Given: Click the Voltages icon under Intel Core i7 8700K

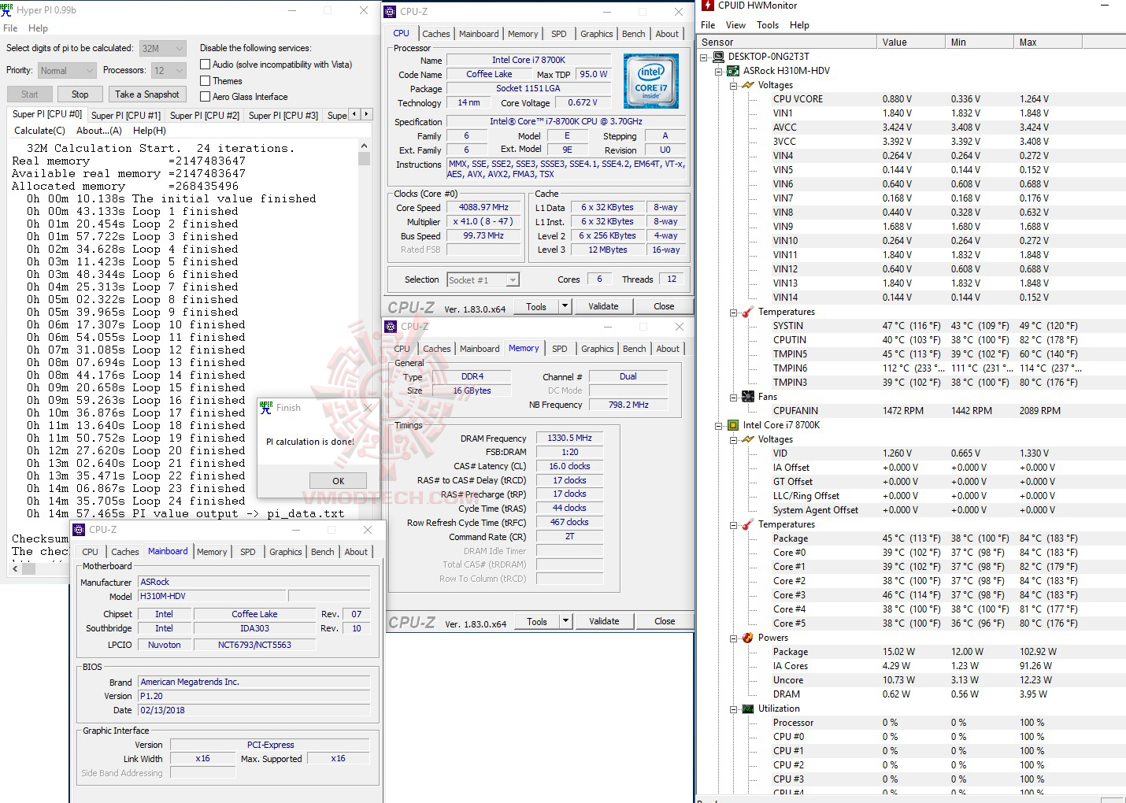Looking at the screenshot, I should (x=748, y=439).
